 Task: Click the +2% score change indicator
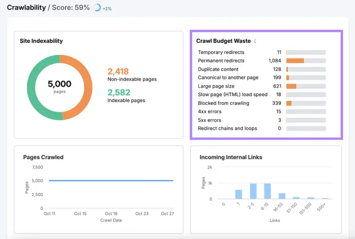107,9
